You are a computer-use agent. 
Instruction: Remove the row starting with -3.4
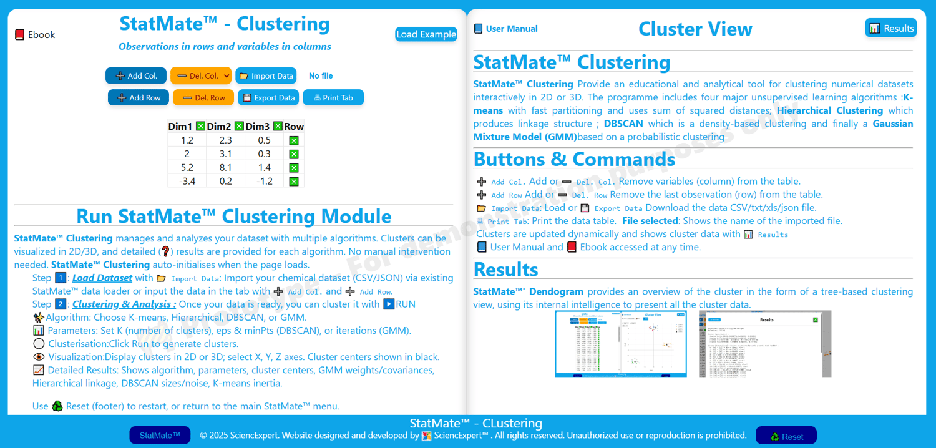pyautogui.click(x=294, y=182)
